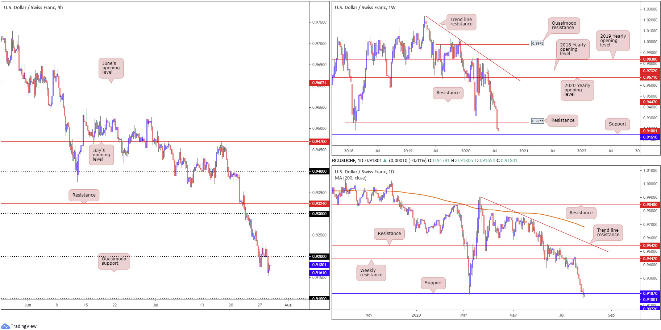
Task: Click the Resistance label on 4h chart
Action: 84,195
